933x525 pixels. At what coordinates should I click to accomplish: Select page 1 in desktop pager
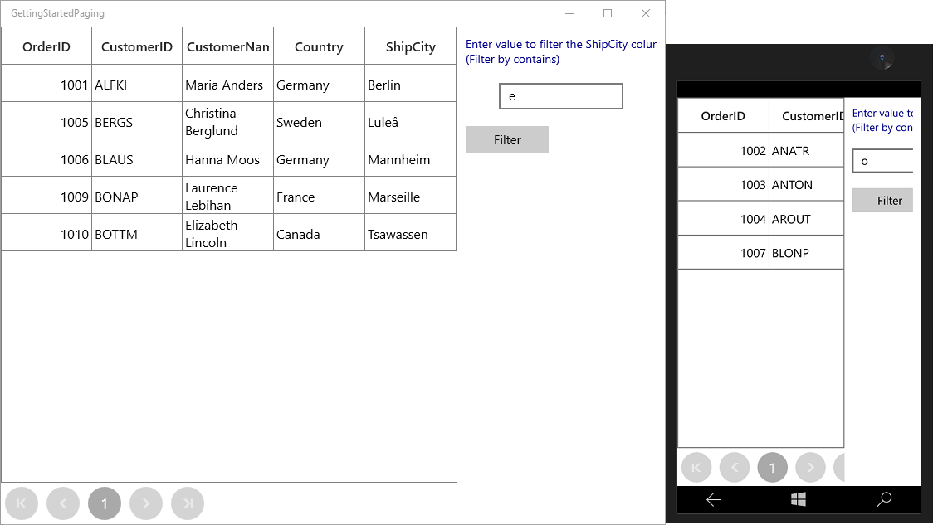[104, 503]
